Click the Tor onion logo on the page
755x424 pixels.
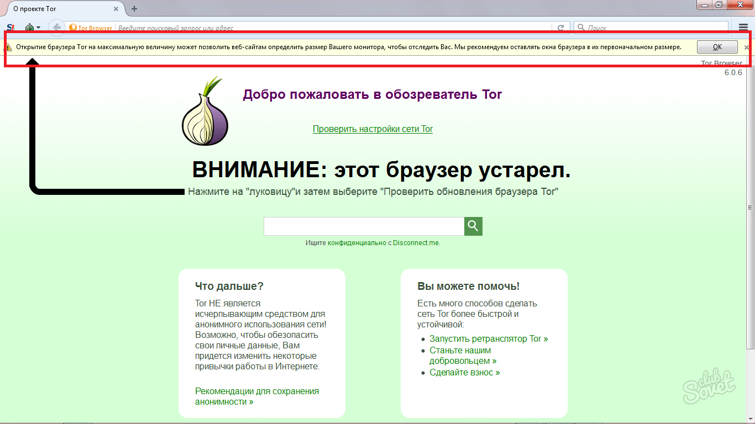click(205, 111)
